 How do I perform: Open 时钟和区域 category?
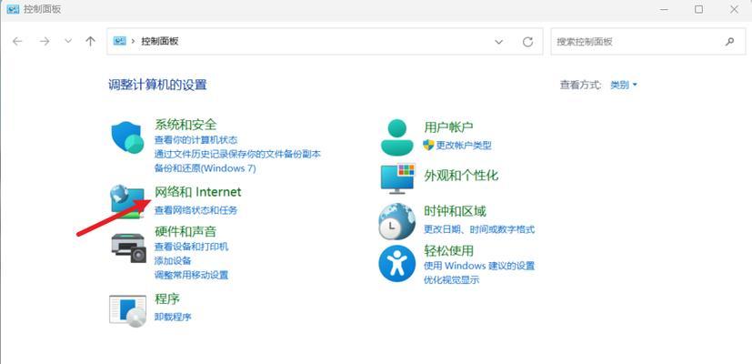(x=456, y=211)
